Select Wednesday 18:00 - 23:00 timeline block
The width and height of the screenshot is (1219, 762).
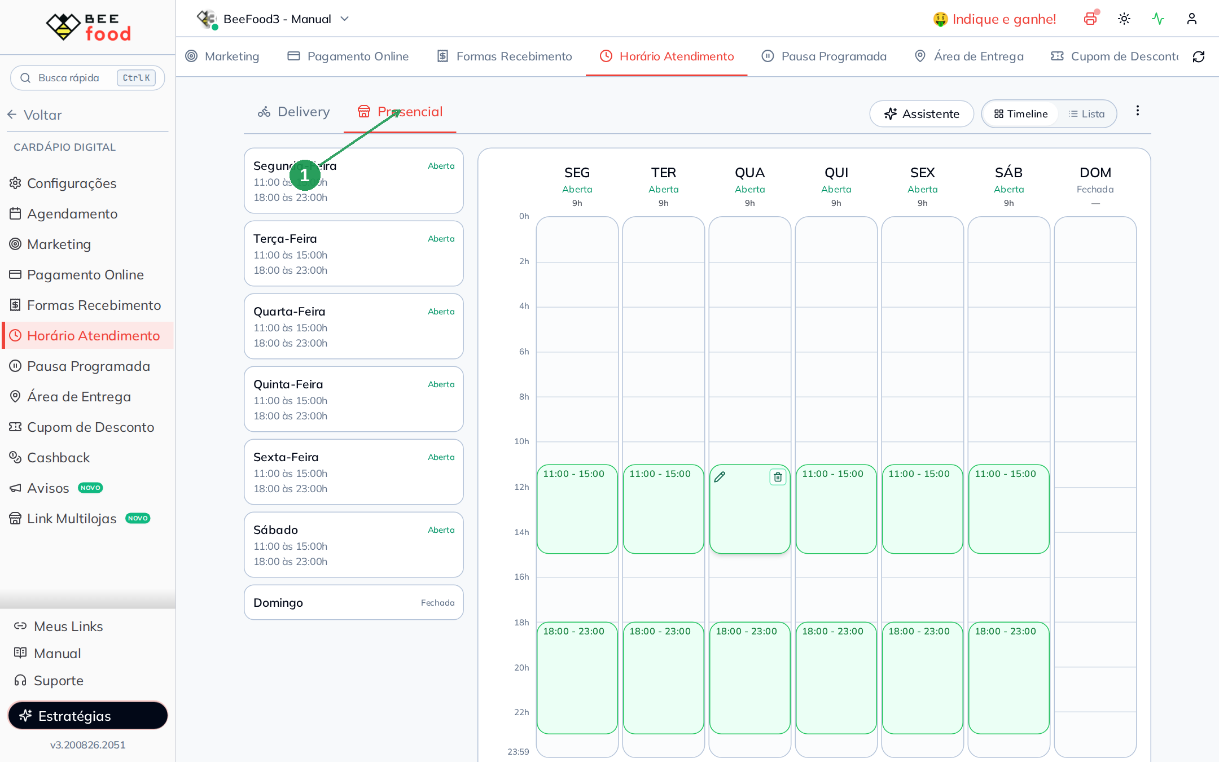(x=749, y=678)
